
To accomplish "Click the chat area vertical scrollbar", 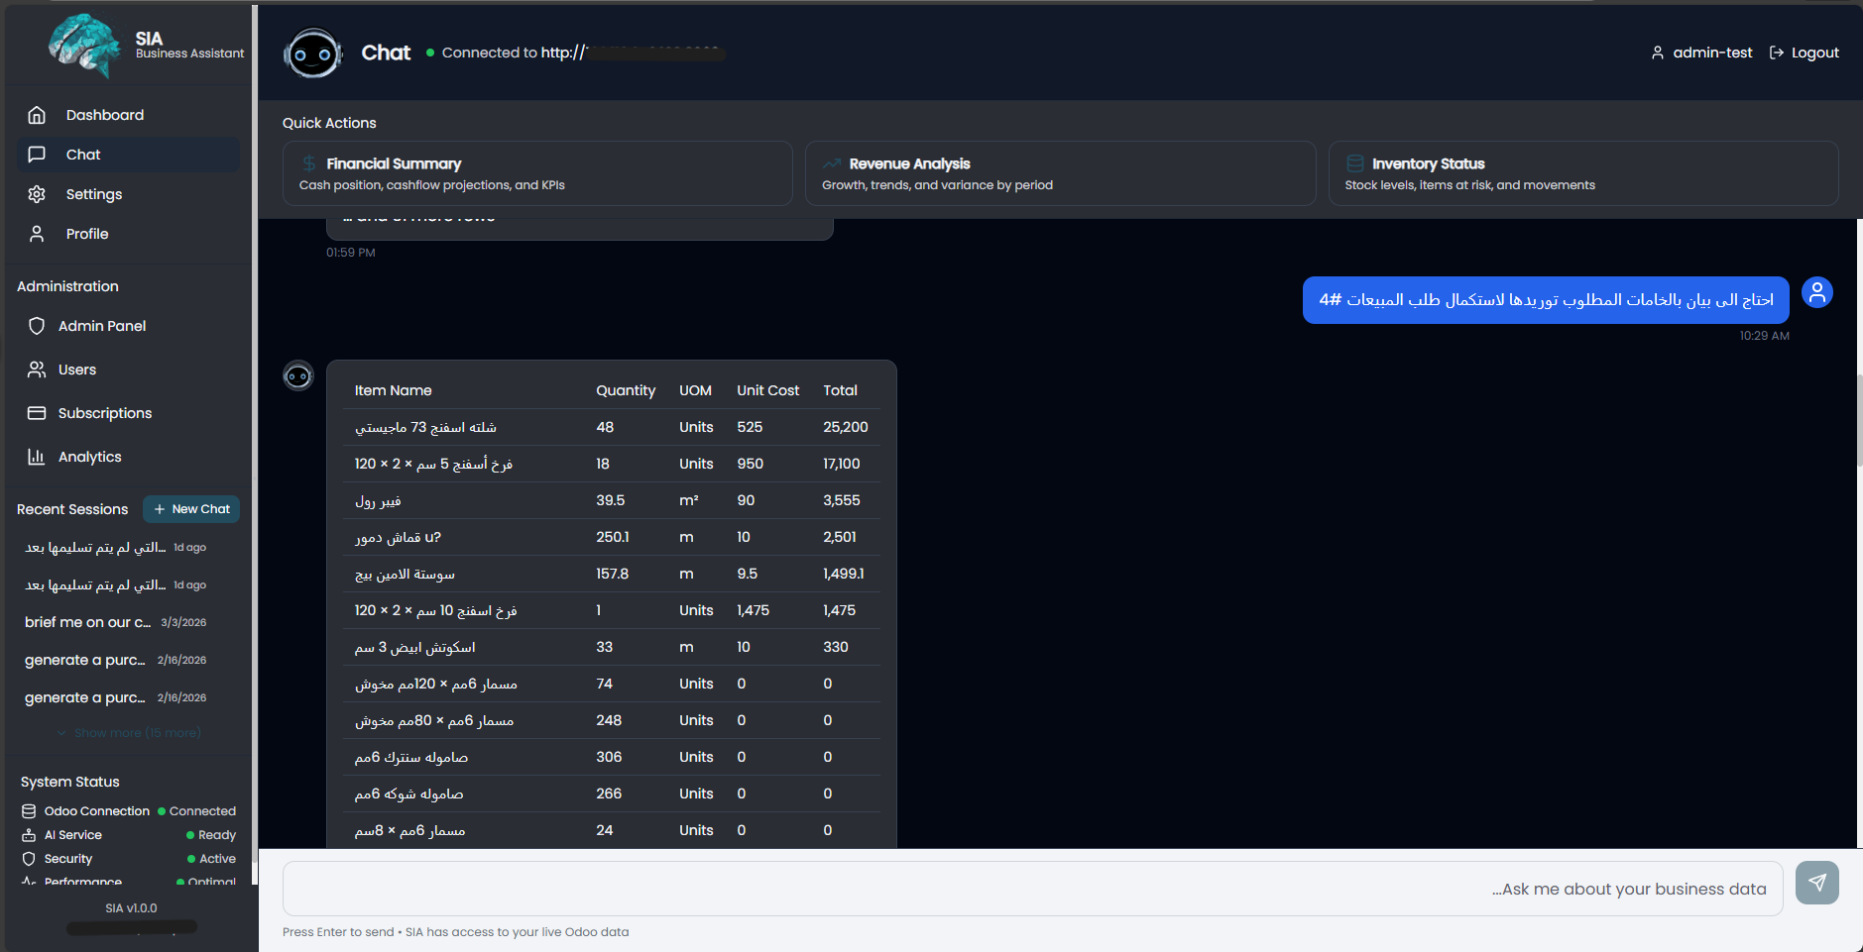I will [1859, 420].
